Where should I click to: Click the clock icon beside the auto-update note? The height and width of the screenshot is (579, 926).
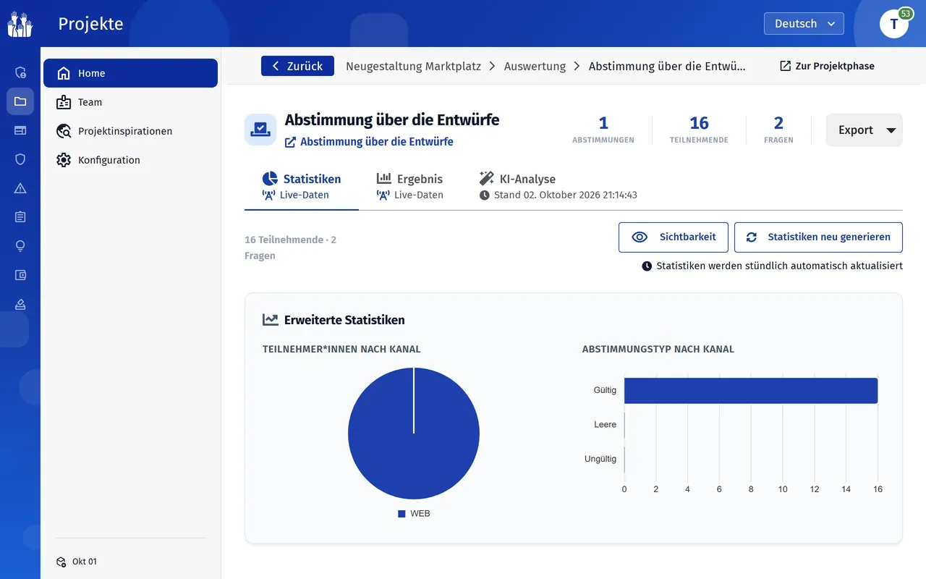tap(647, 266)
